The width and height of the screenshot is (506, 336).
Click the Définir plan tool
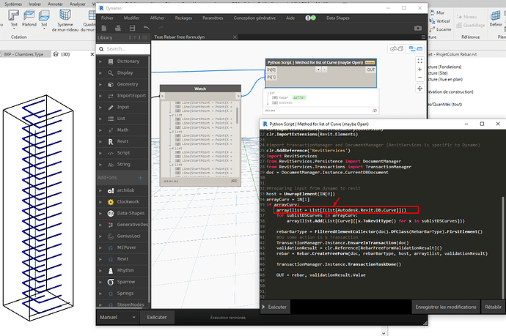click(496, 18)
